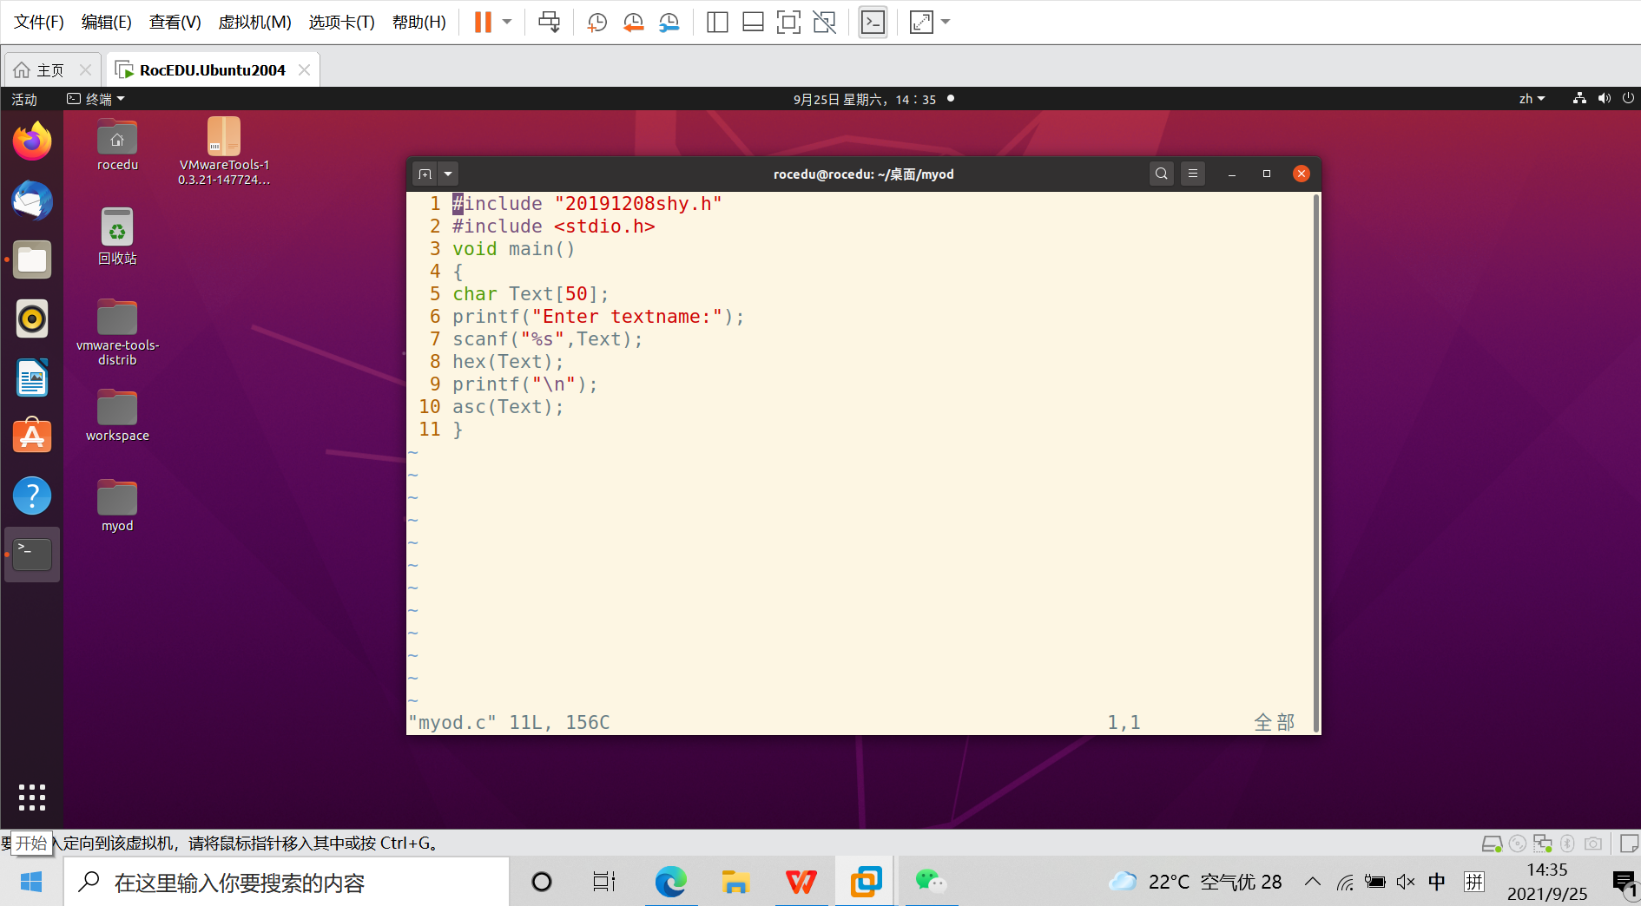The height and width of the screenshot is (906, 1641).
Task: Click the Windows taskbar search box
Action: (287, 883)
